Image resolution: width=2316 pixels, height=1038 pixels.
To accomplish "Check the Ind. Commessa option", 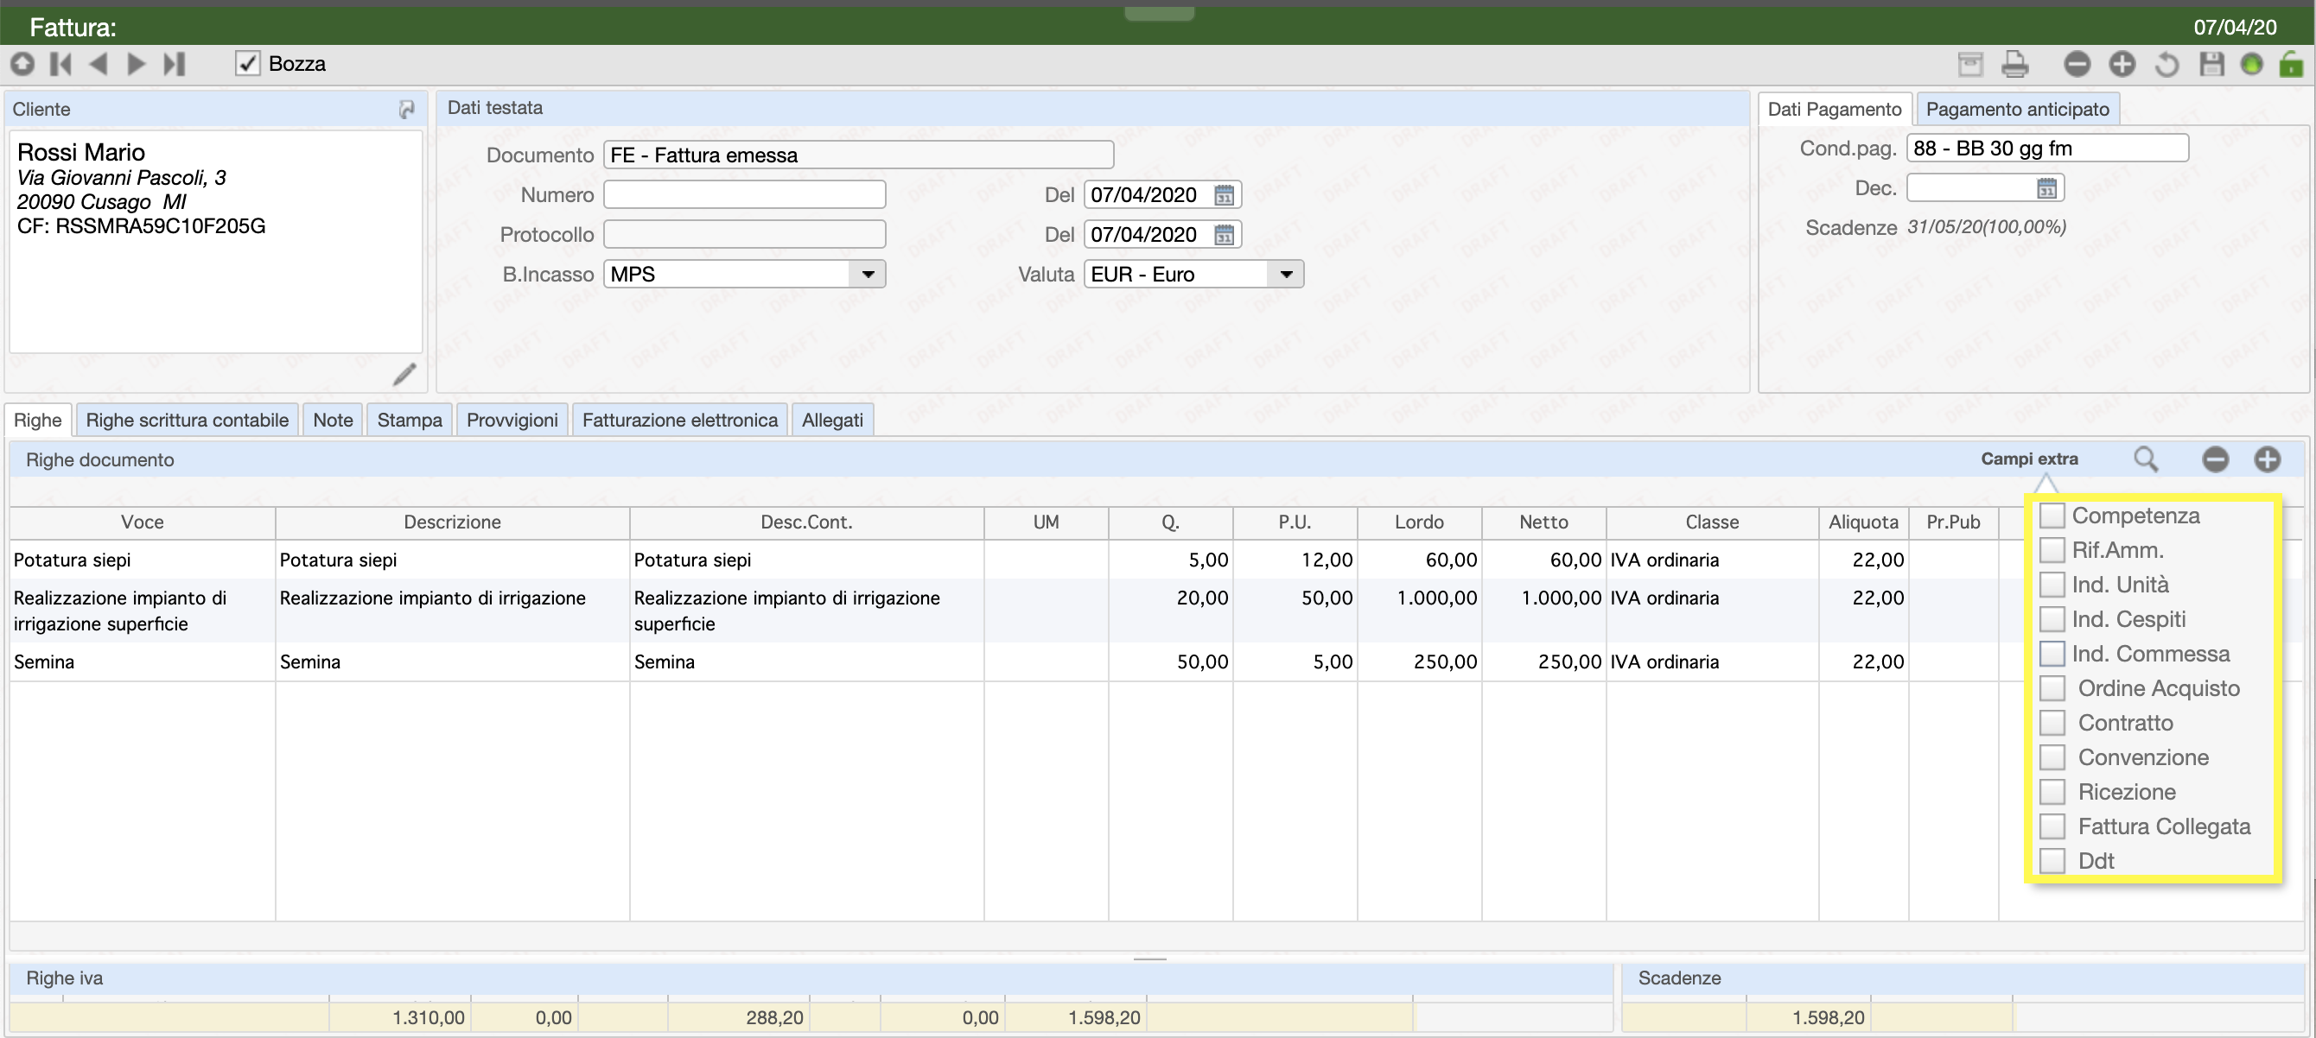I will tap(2052, 654).
